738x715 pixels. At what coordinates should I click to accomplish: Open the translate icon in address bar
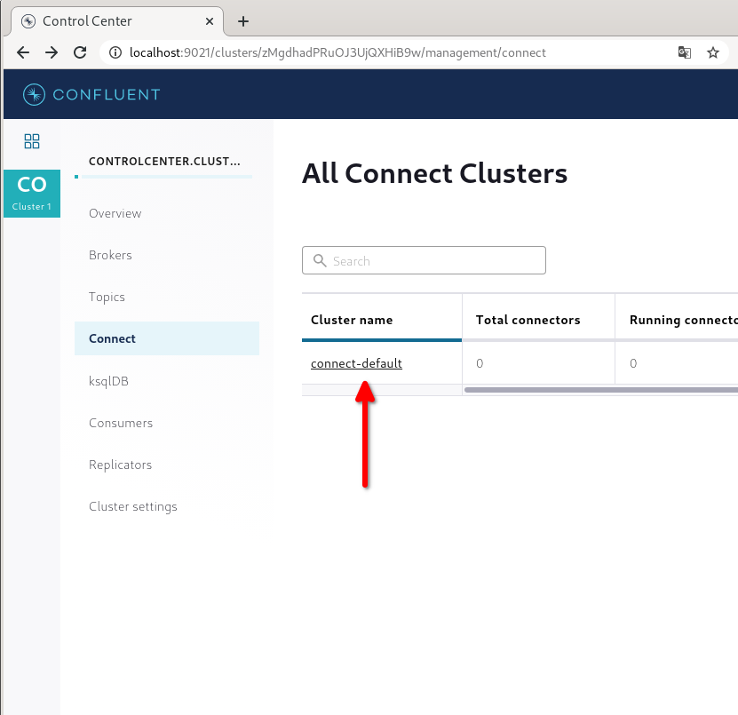[684, 52]
